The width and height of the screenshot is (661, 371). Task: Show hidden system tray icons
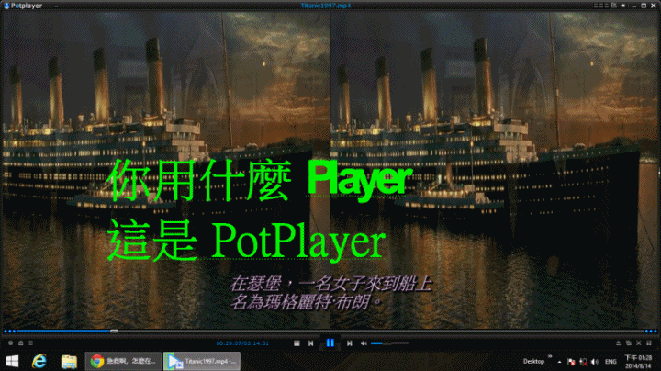pyautogui.click(x=559, y=362)
